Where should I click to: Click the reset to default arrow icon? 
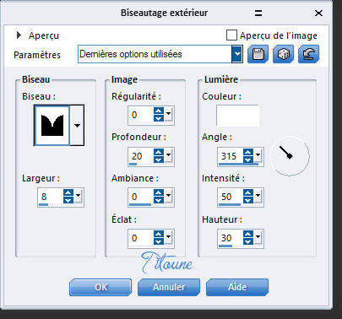click(x=309, y=54)
